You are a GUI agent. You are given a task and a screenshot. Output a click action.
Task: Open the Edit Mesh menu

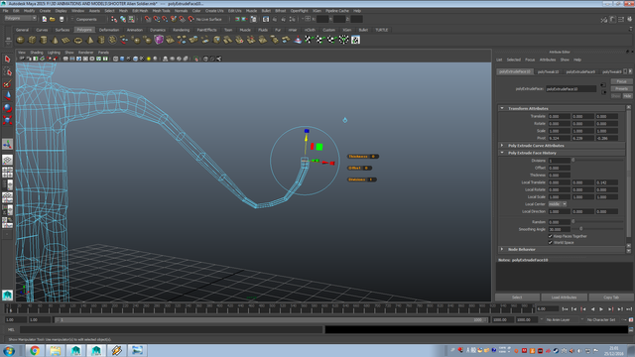[x=140, y=11]
